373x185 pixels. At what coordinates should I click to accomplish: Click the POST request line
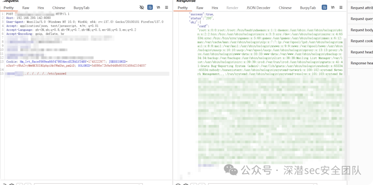38,14
